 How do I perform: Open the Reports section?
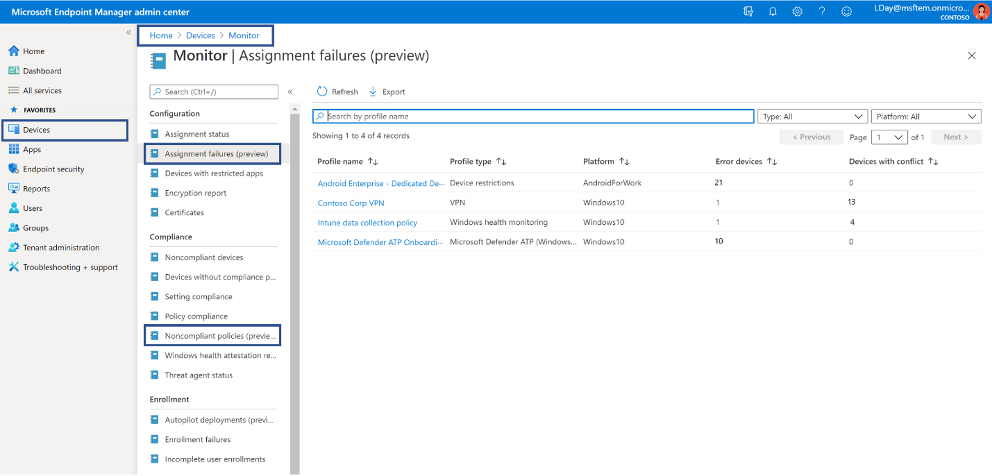tap(37, 188)
